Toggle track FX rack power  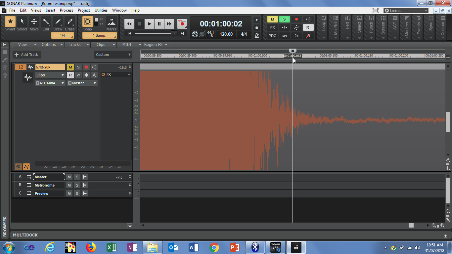103,74
